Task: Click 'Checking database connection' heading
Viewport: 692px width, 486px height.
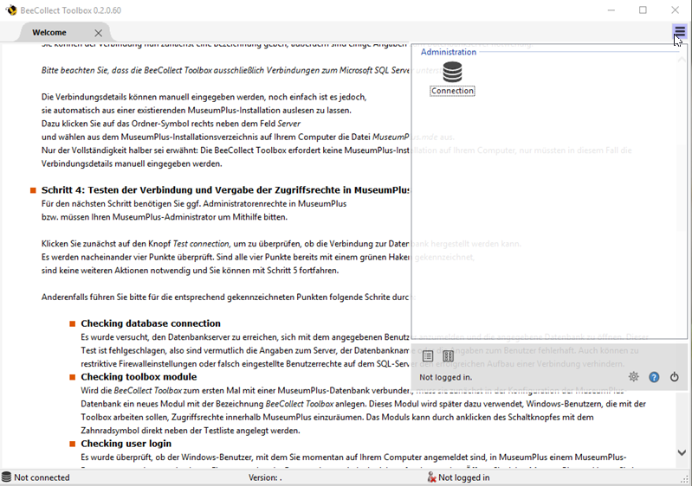Action: point(151,323)
